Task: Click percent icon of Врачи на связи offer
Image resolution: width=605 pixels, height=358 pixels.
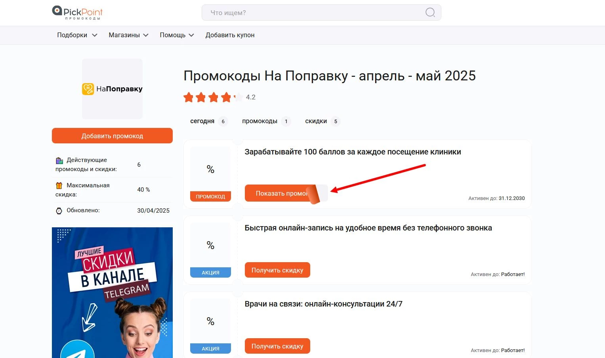Action: [x=210, y=322]
